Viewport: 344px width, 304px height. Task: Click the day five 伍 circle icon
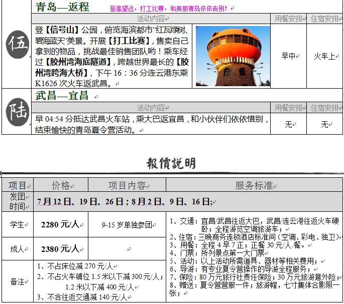18,45
